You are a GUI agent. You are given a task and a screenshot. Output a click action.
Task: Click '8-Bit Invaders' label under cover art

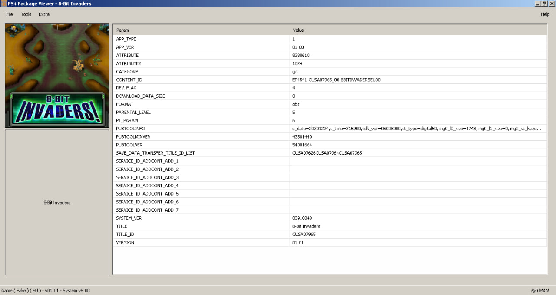click(x=57, y=202)
